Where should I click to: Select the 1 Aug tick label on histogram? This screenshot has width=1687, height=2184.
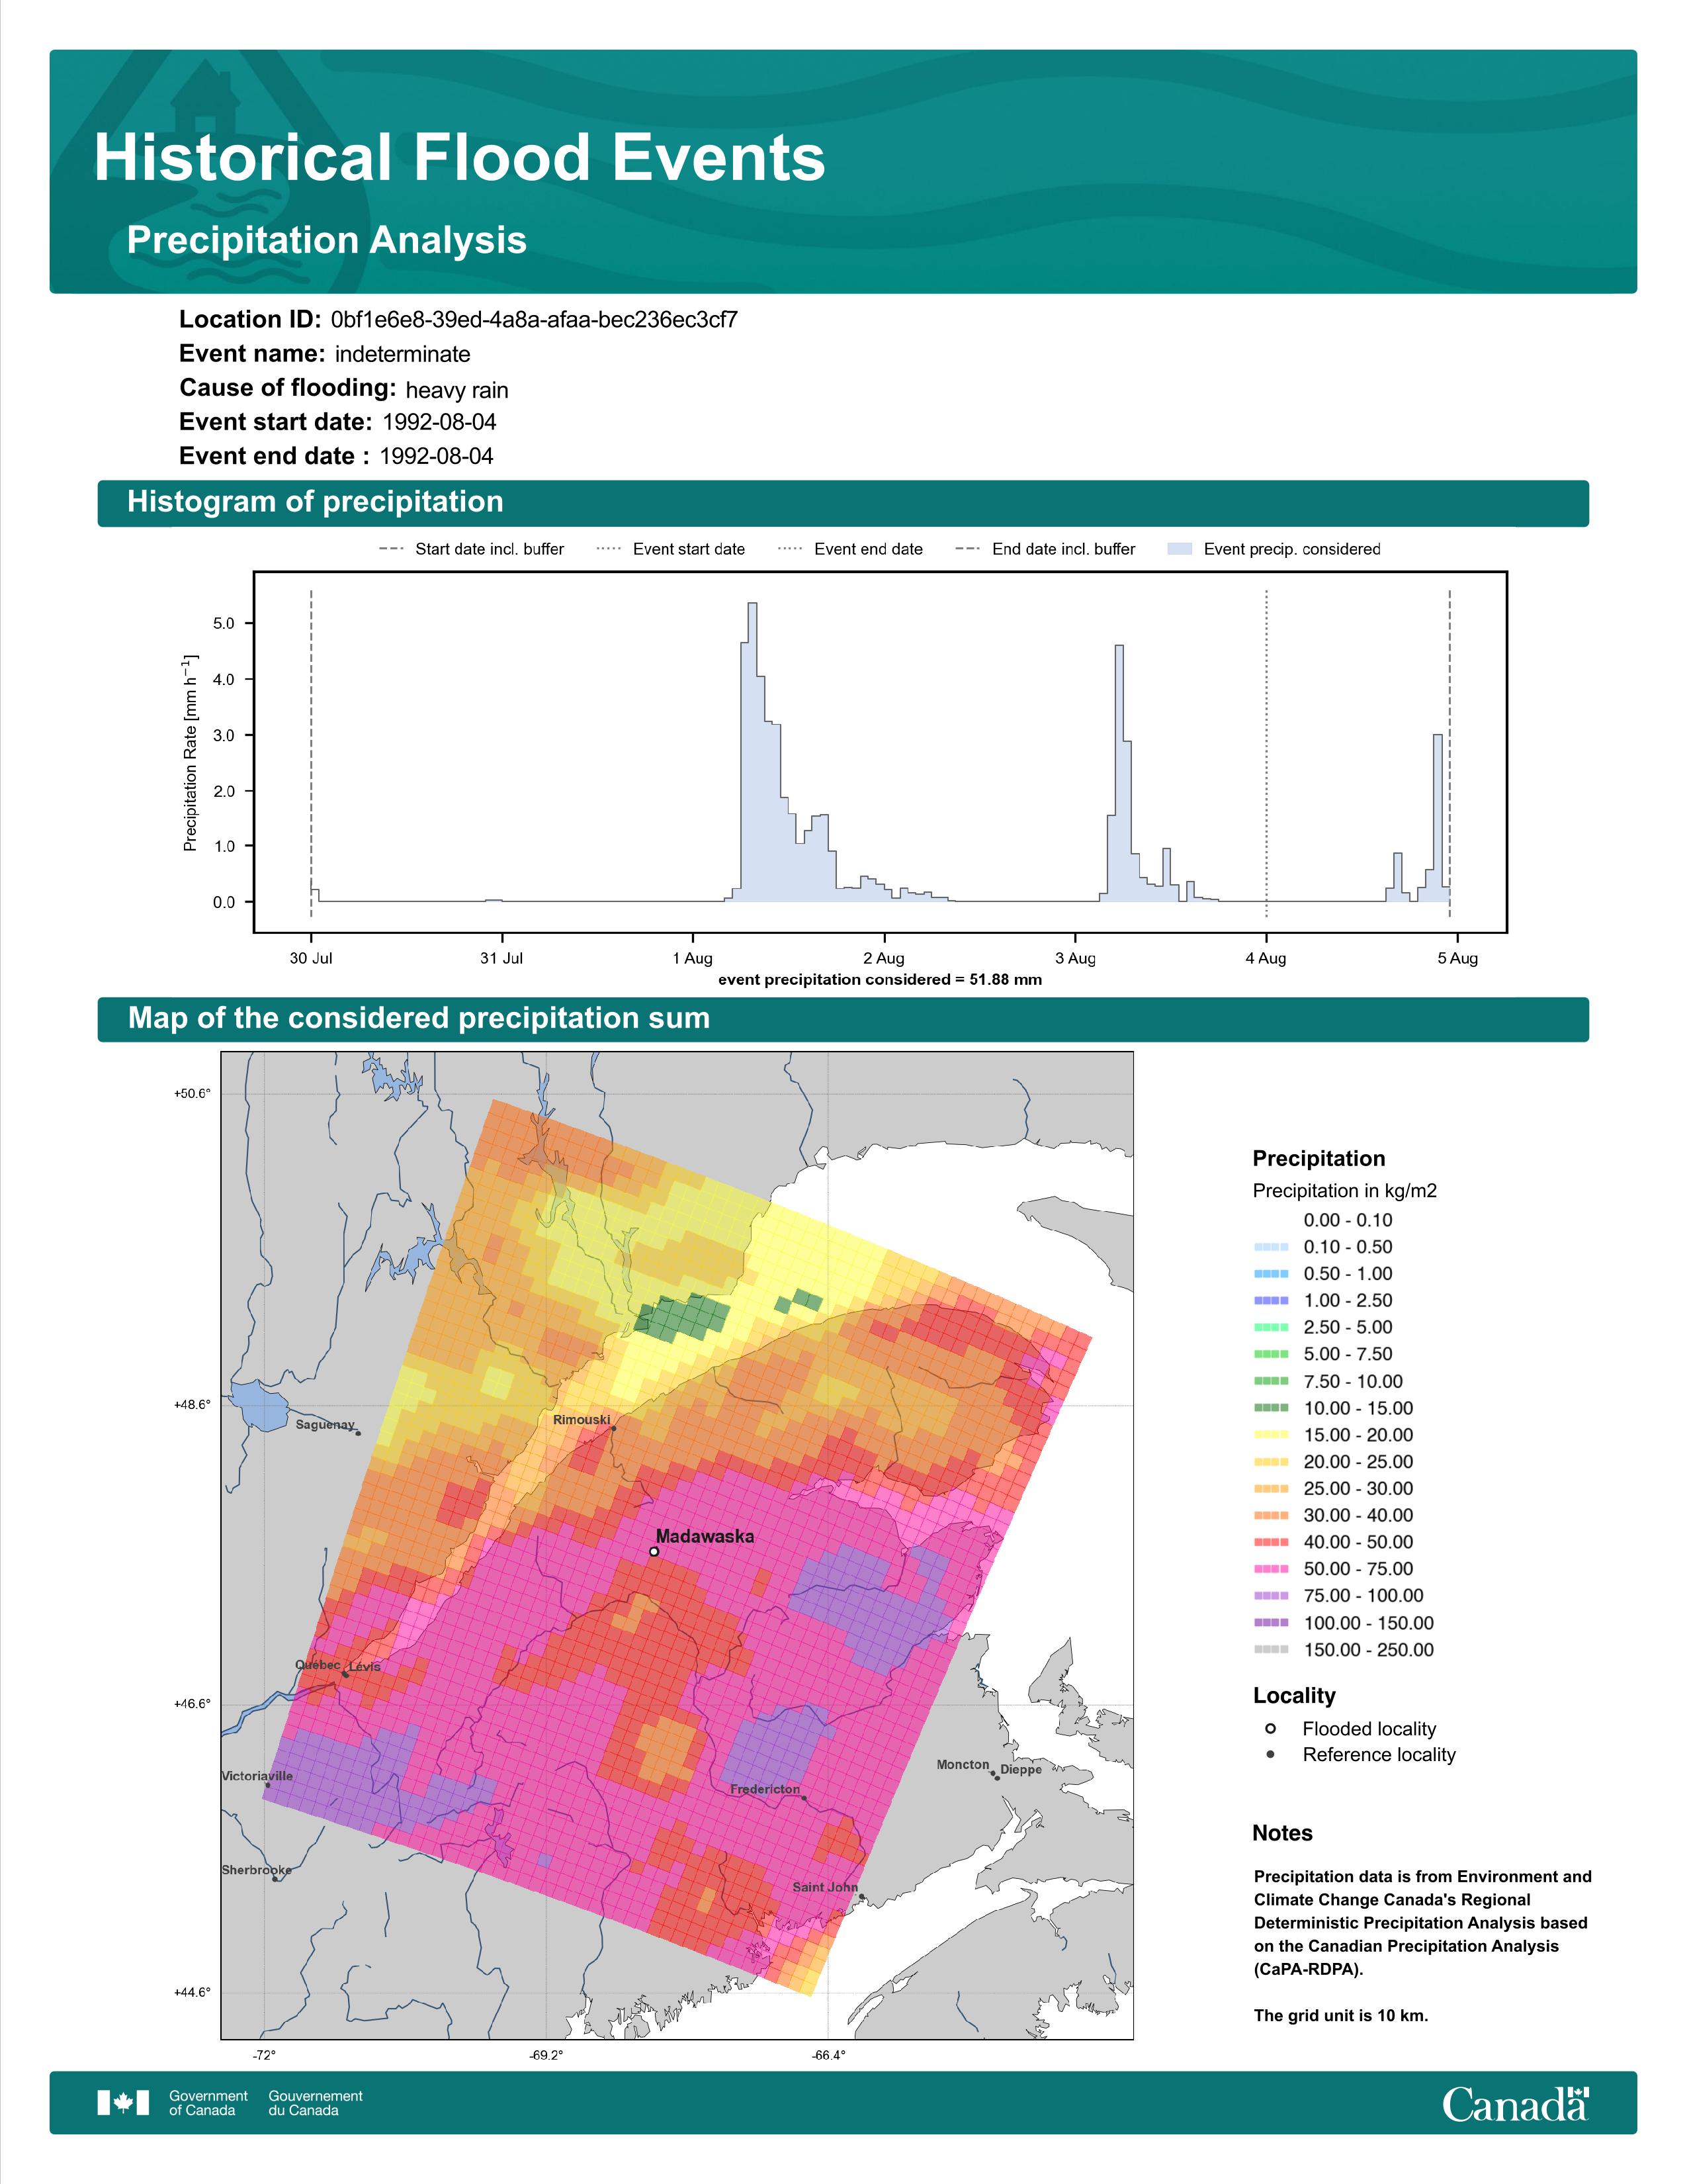691,958
